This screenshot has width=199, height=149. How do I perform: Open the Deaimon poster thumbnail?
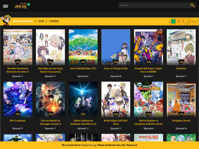click(x=181, y=47)
